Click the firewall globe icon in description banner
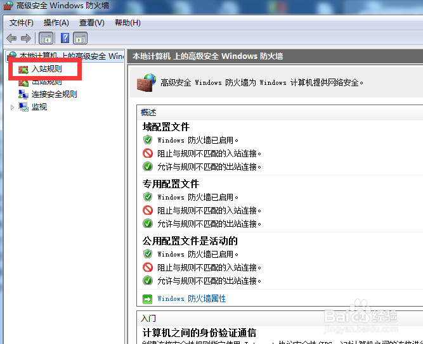The image size is (423, 344). (146, 83)
